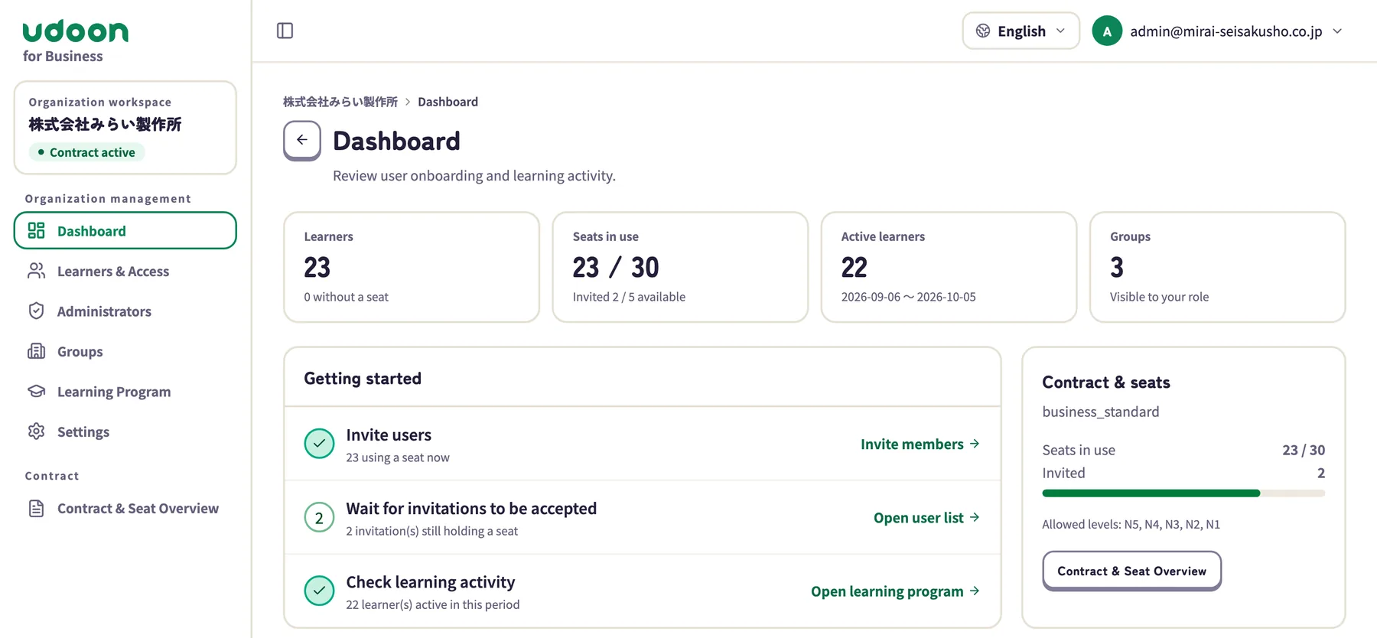Click the Learning Program graduation cap icon
This screenshot has width=1377, height=638.
[36, 391]
